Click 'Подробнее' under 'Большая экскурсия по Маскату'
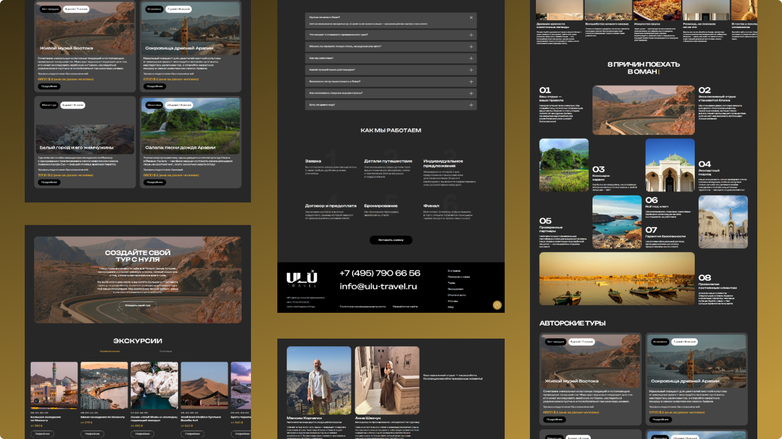782x439 pixels. tap(42, 434)
